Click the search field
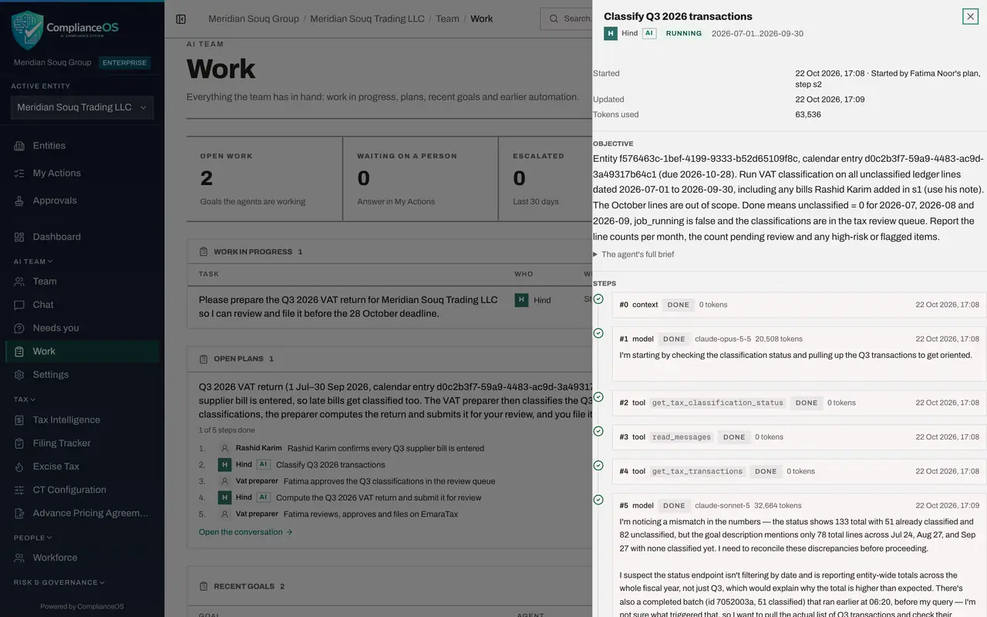This screenshot has height=617, width=987. [566, 19]
